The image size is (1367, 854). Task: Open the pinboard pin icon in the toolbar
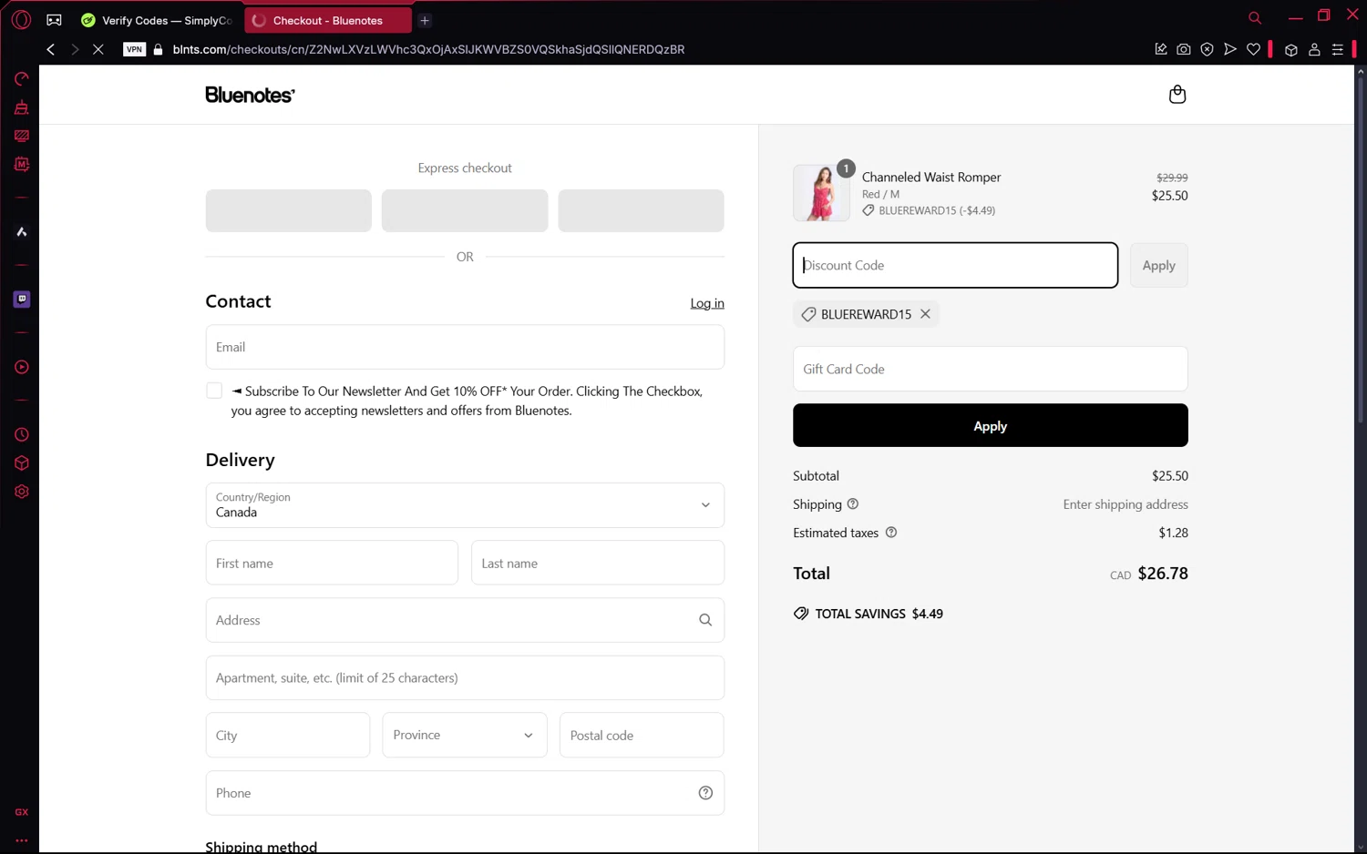click(1160, 49)
